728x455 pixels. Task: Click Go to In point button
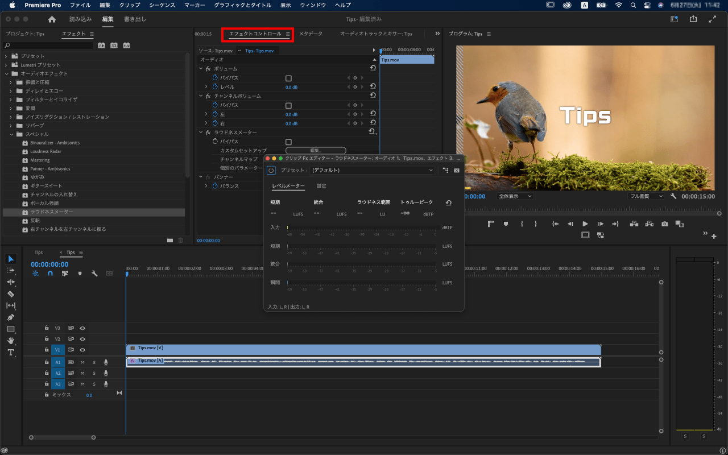pyautogui.click(x=556, y=224)
